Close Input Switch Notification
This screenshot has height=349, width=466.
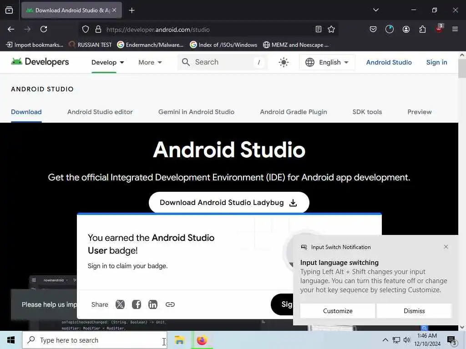click(x=446, y=247)
